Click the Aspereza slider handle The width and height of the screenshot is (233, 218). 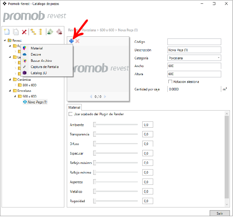pos(95,182)
